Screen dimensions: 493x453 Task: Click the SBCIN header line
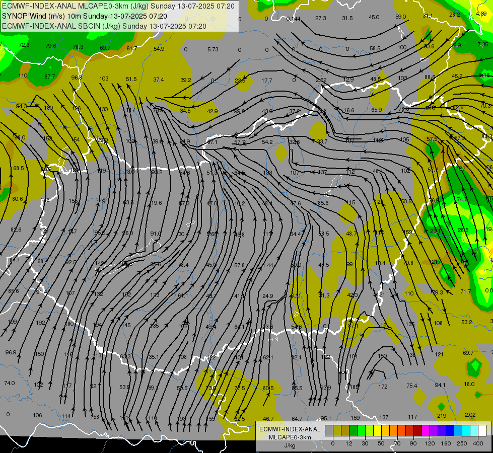pyautogui.click(x=104, y=26)
